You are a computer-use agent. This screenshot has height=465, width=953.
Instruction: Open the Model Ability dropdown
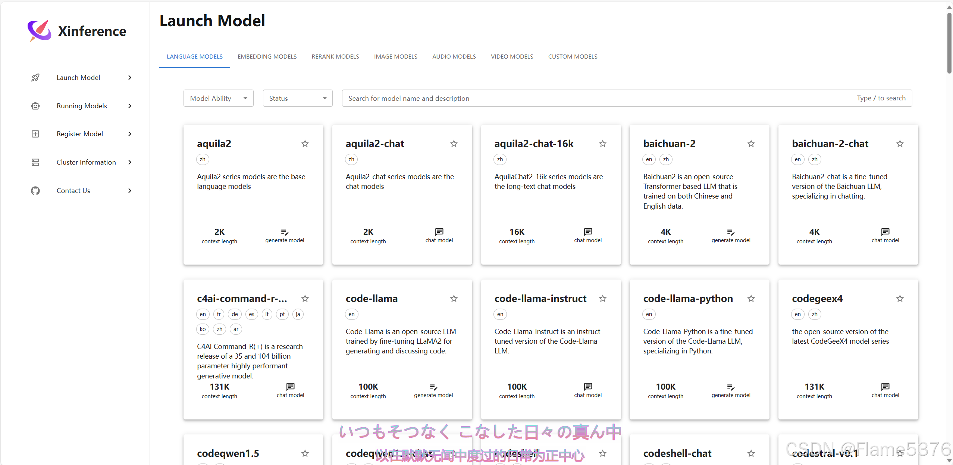(218, 98)
